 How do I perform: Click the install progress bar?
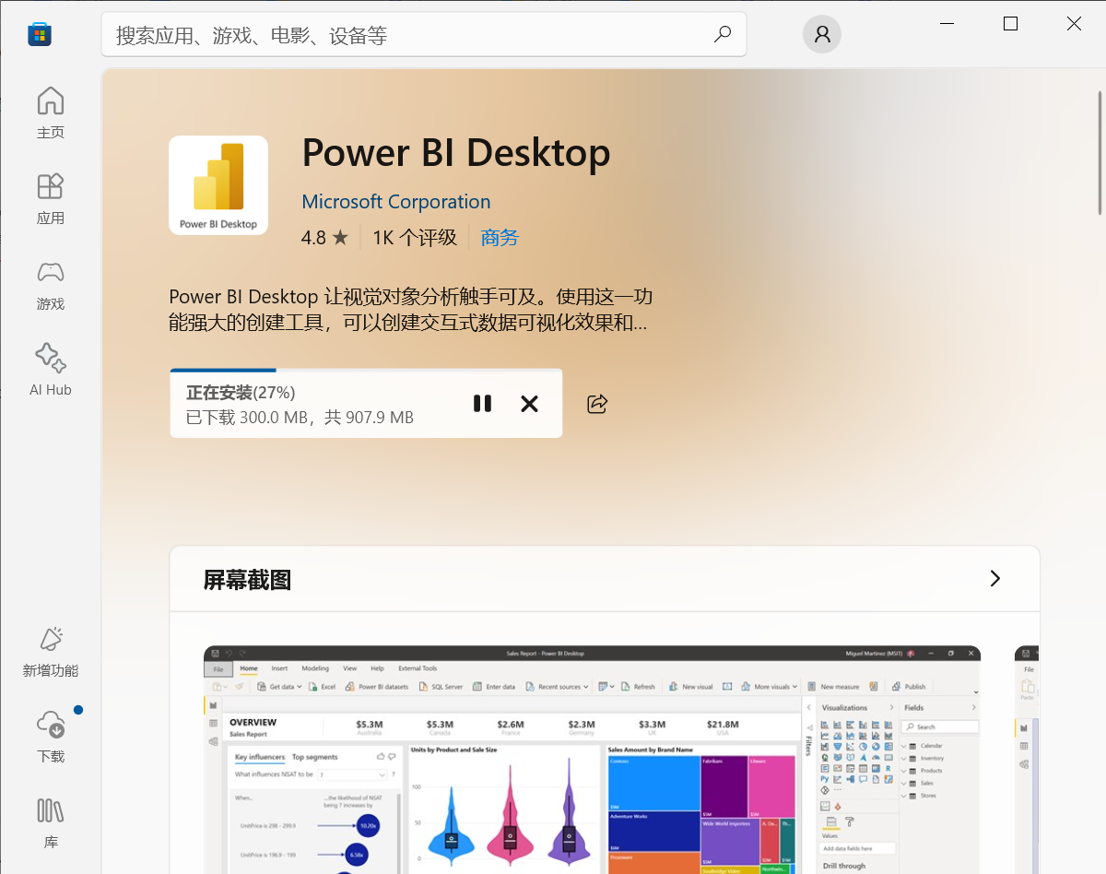(366, 371)
